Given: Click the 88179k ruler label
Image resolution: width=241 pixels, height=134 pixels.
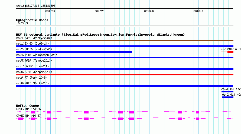Looking at the screenshot, I should [x=99, y=11].
